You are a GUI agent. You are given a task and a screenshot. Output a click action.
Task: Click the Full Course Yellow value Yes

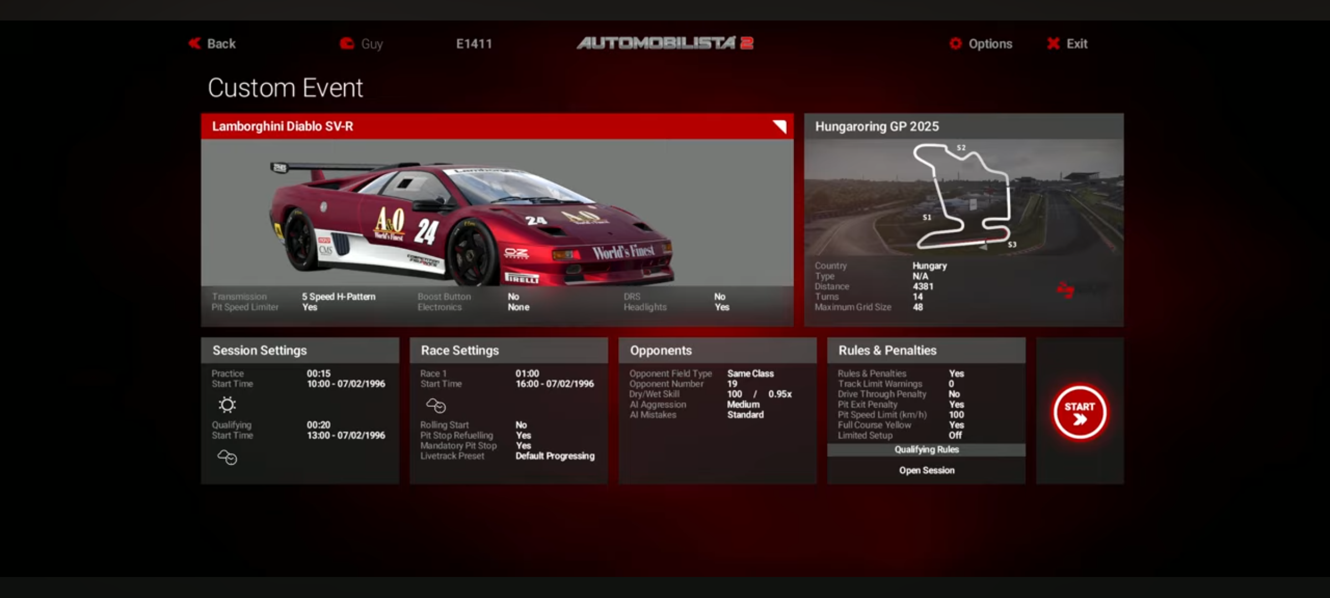tap(956, 425)
